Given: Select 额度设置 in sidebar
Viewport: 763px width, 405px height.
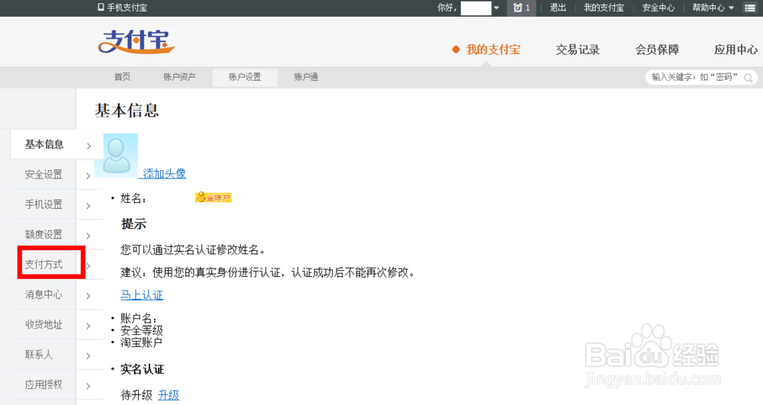Looking at the screenshot, I should pos(43,235).
